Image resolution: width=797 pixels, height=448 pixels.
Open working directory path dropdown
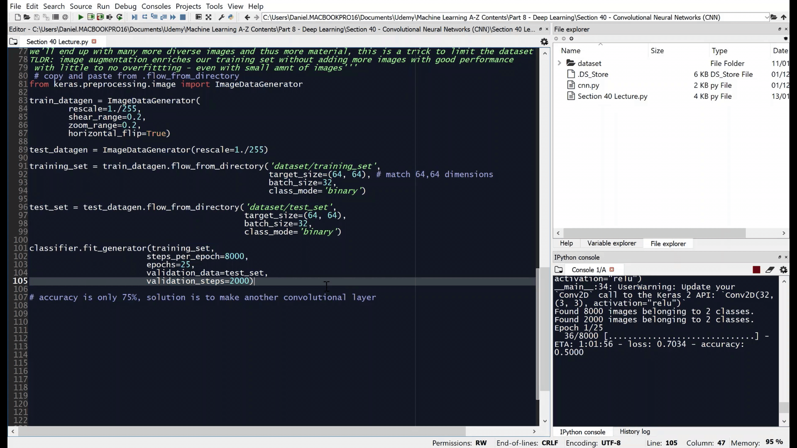coord(766,17)
